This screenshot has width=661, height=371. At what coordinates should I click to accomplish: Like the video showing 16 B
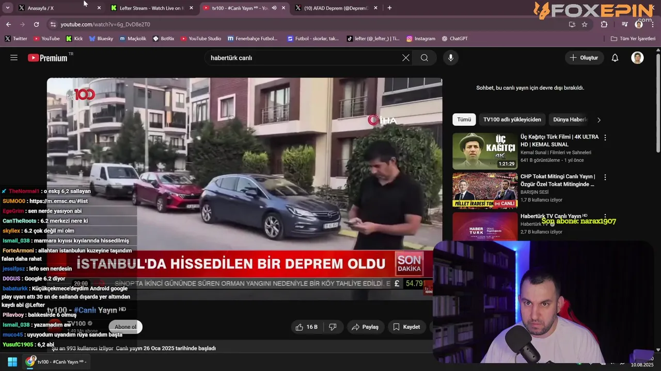click(307, 327)
